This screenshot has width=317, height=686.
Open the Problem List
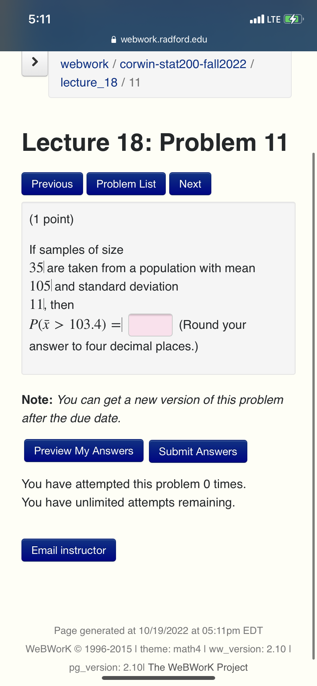[x=126, y=184]
